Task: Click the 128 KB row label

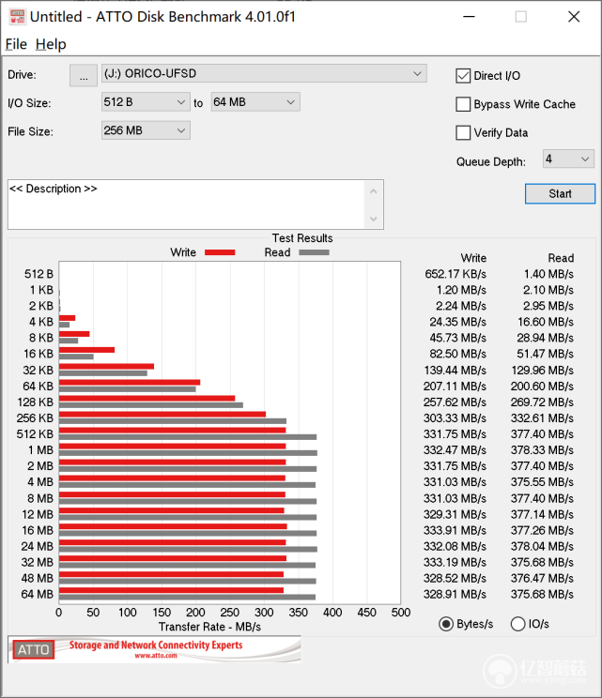Action: pyautogui.click(x=35, y=402)
